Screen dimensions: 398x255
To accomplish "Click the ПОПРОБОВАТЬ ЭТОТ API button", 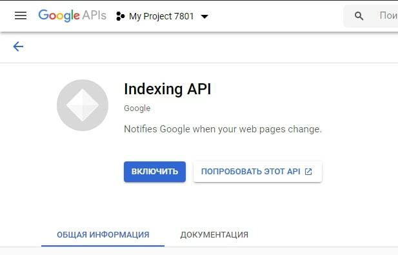I will [257, 172].
